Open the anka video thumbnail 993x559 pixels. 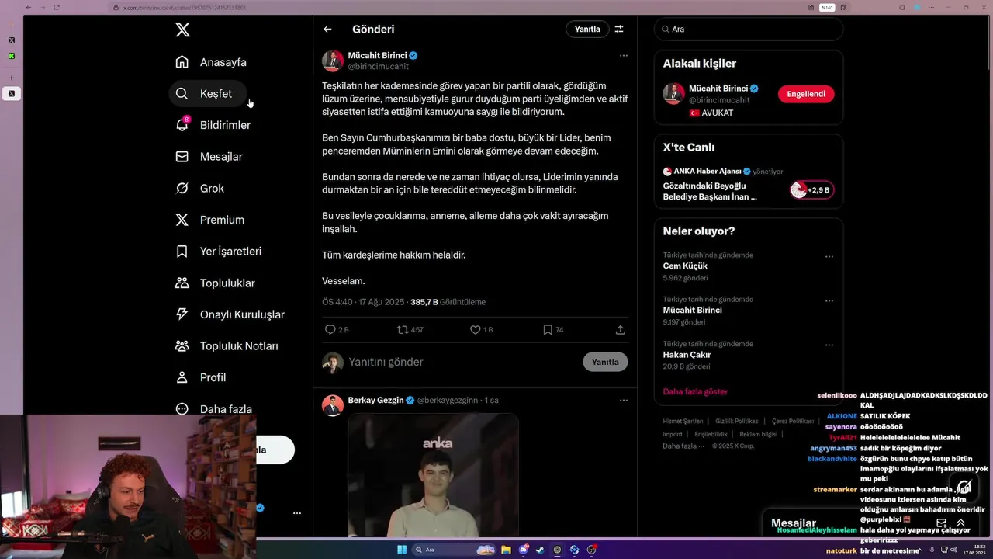(x=433, y=475)
